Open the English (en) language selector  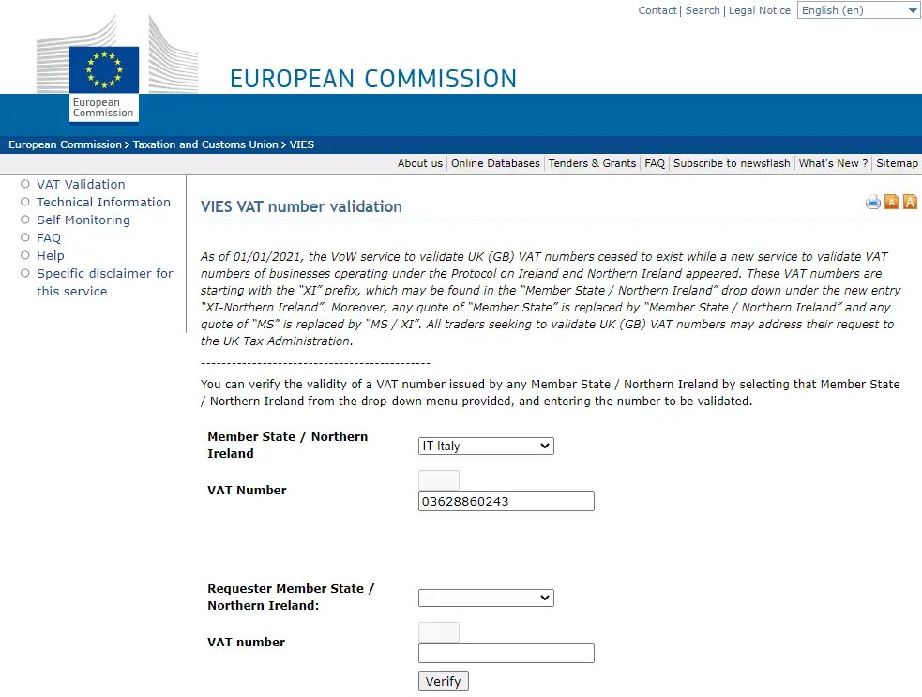pyautogui.click(x=858, y=10)
